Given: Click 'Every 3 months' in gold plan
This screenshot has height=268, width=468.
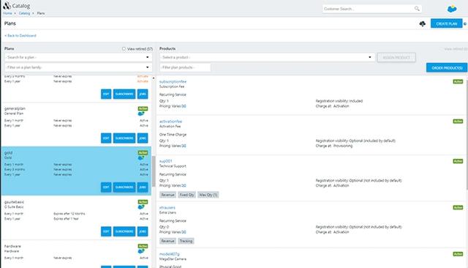Looking at the screenshot, I should 15,169.
